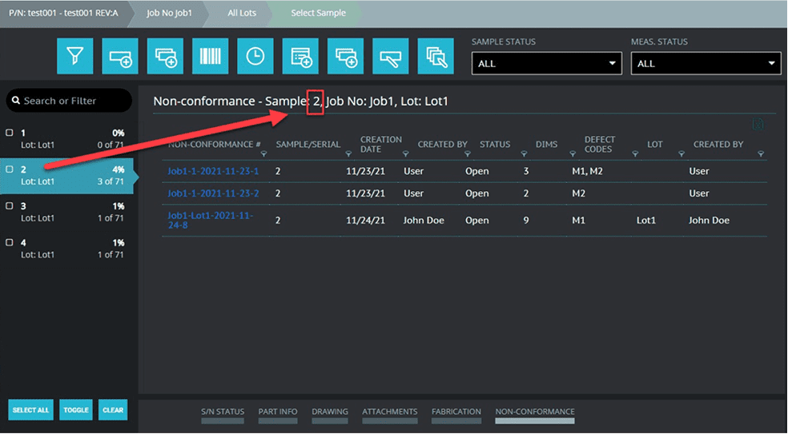This screenshot has width=788, height=434.
Task: Check the box for sample 2
Action: coord(9,169)
